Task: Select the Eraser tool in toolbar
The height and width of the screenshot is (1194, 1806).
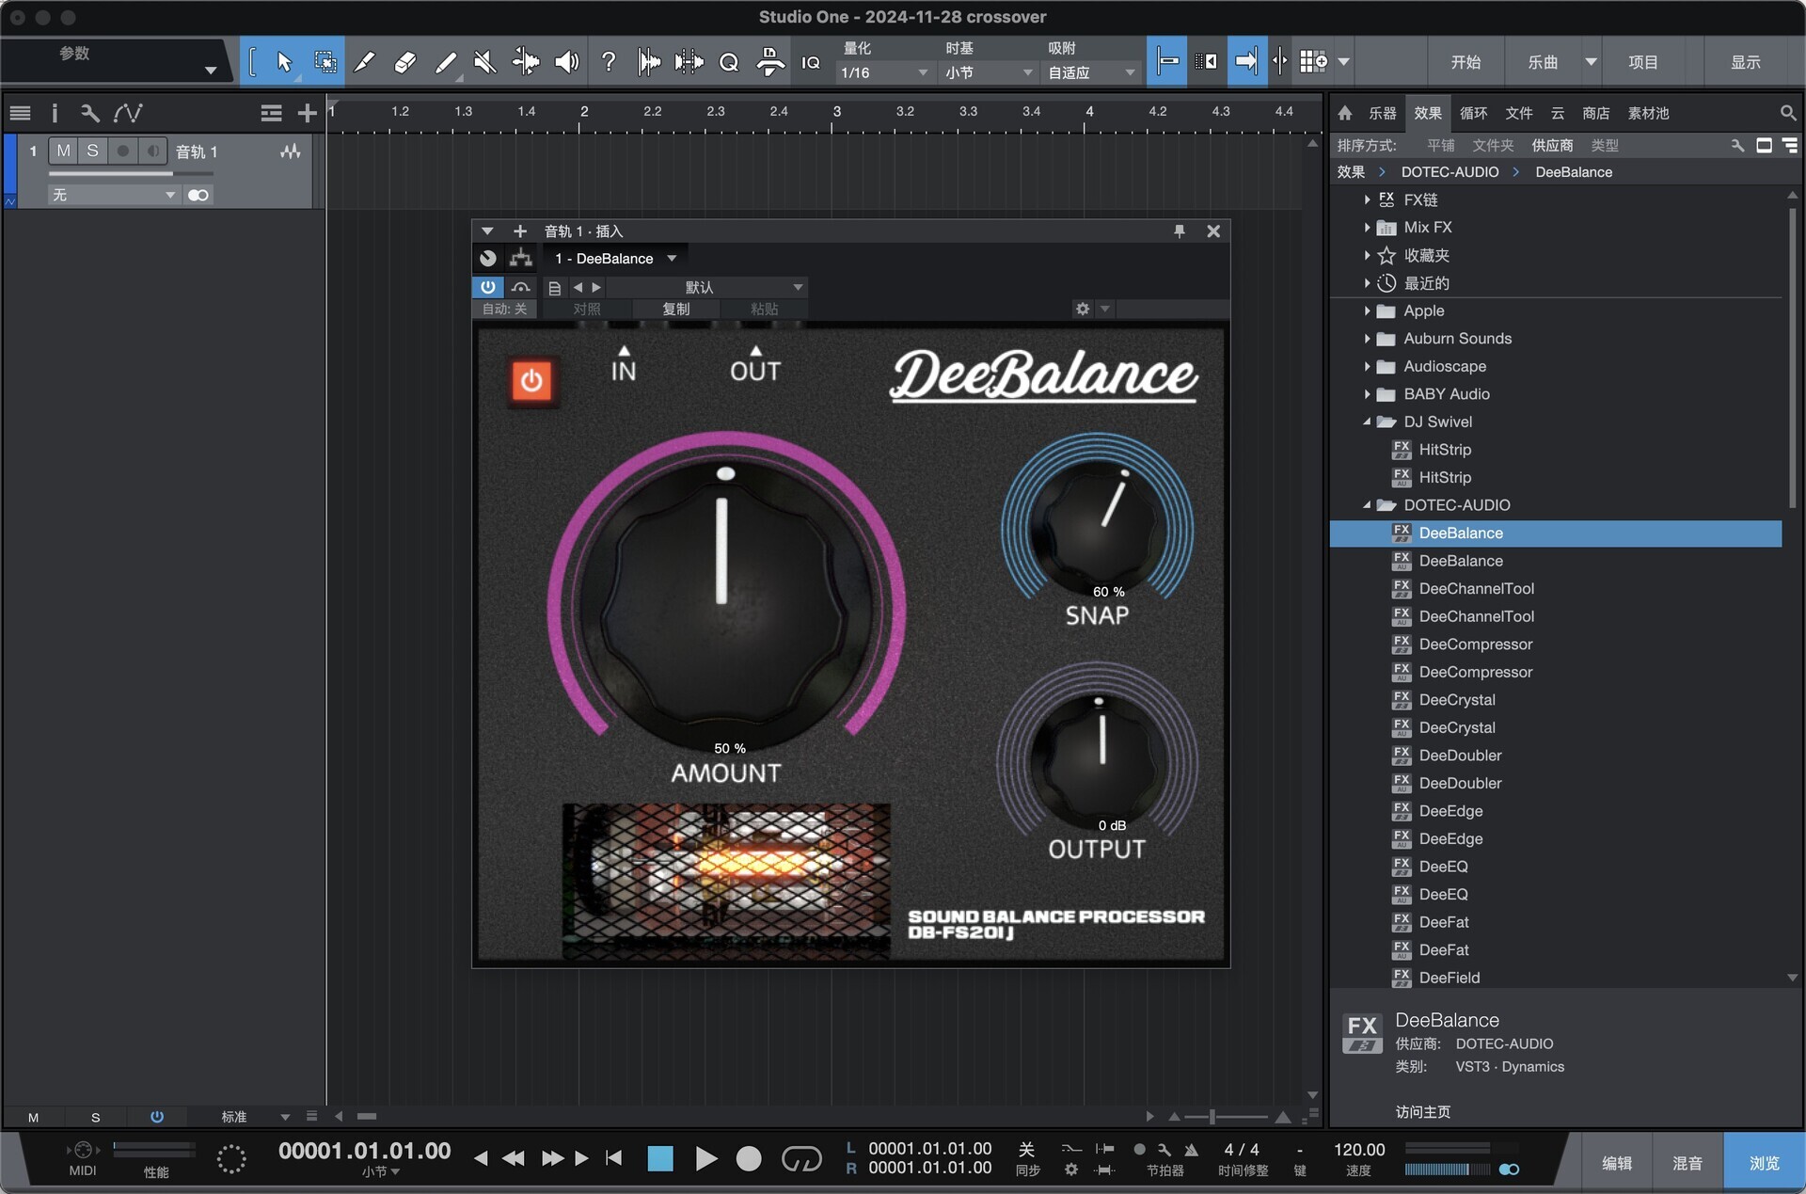Action: (405, 62)
